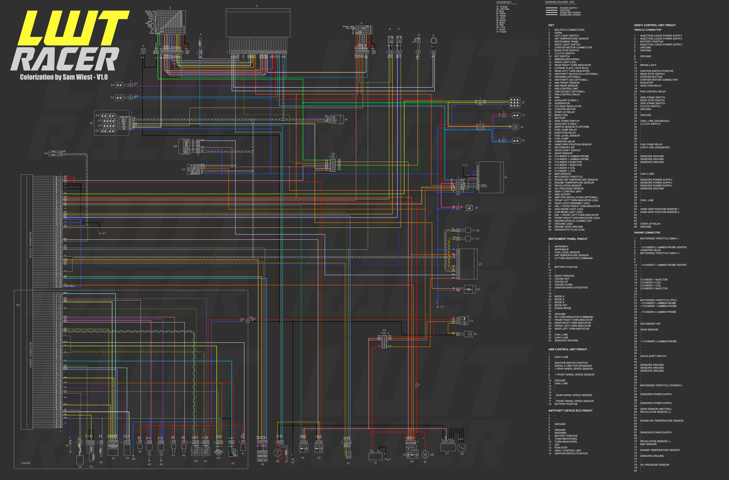Click the fuel pump P symbol
The width and height of the screenshot is (729, 480).
pyautogui.click(x=277, y=453)
